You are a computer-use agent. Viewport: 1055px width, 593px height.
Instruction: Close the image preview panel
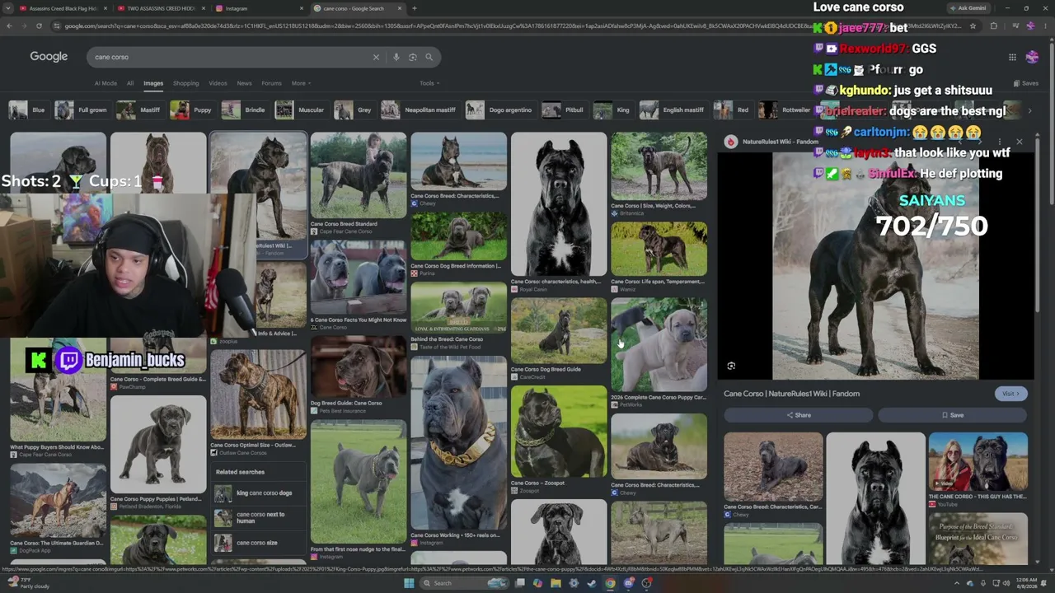[1020, 142]
